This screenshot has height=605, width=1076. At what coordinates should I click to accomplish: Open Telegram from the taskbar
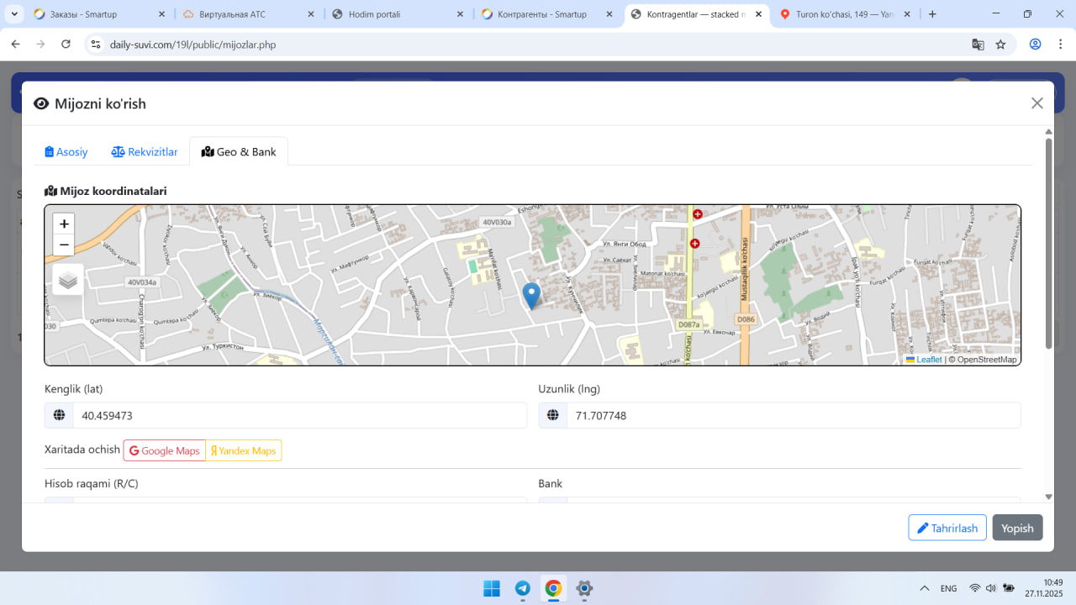522,588
